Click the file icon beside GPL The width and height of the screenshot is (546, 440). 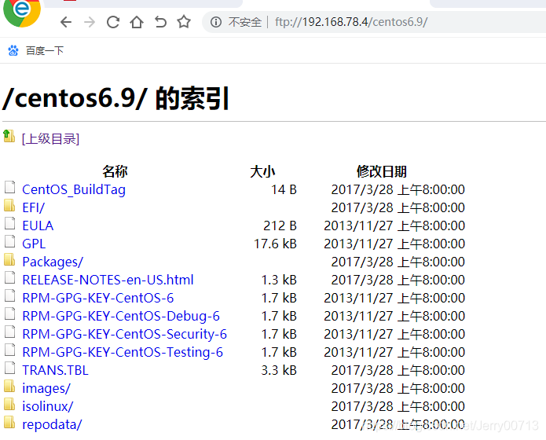[x=9, y=241]
